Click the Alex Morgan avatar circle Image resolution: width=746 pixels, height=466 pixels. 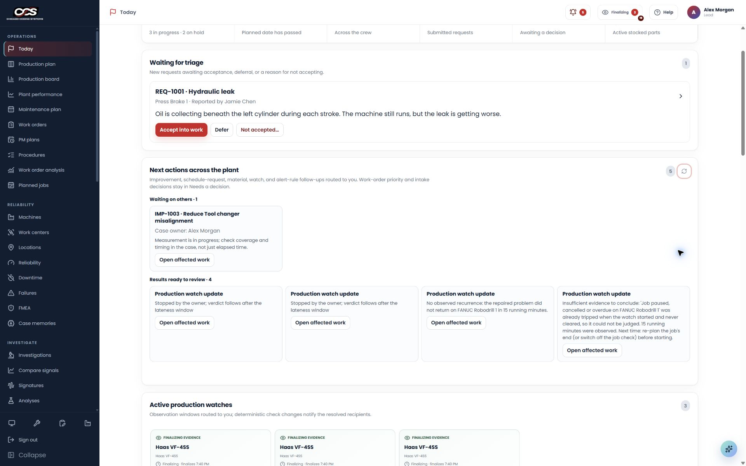tap(694, 12)
